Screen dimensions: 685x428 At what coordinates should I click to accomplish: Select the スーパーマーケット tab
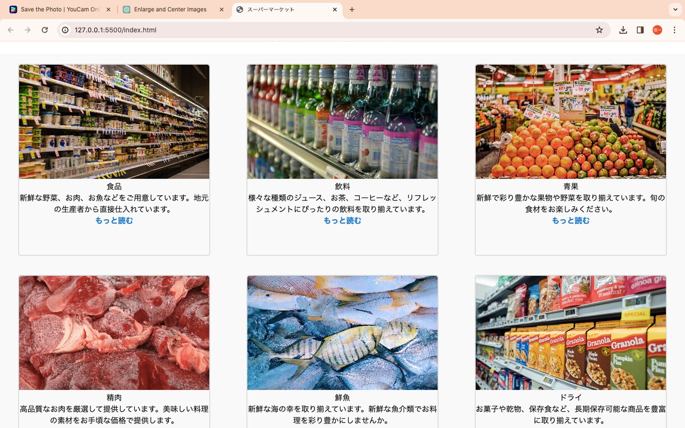coord(287,10)
